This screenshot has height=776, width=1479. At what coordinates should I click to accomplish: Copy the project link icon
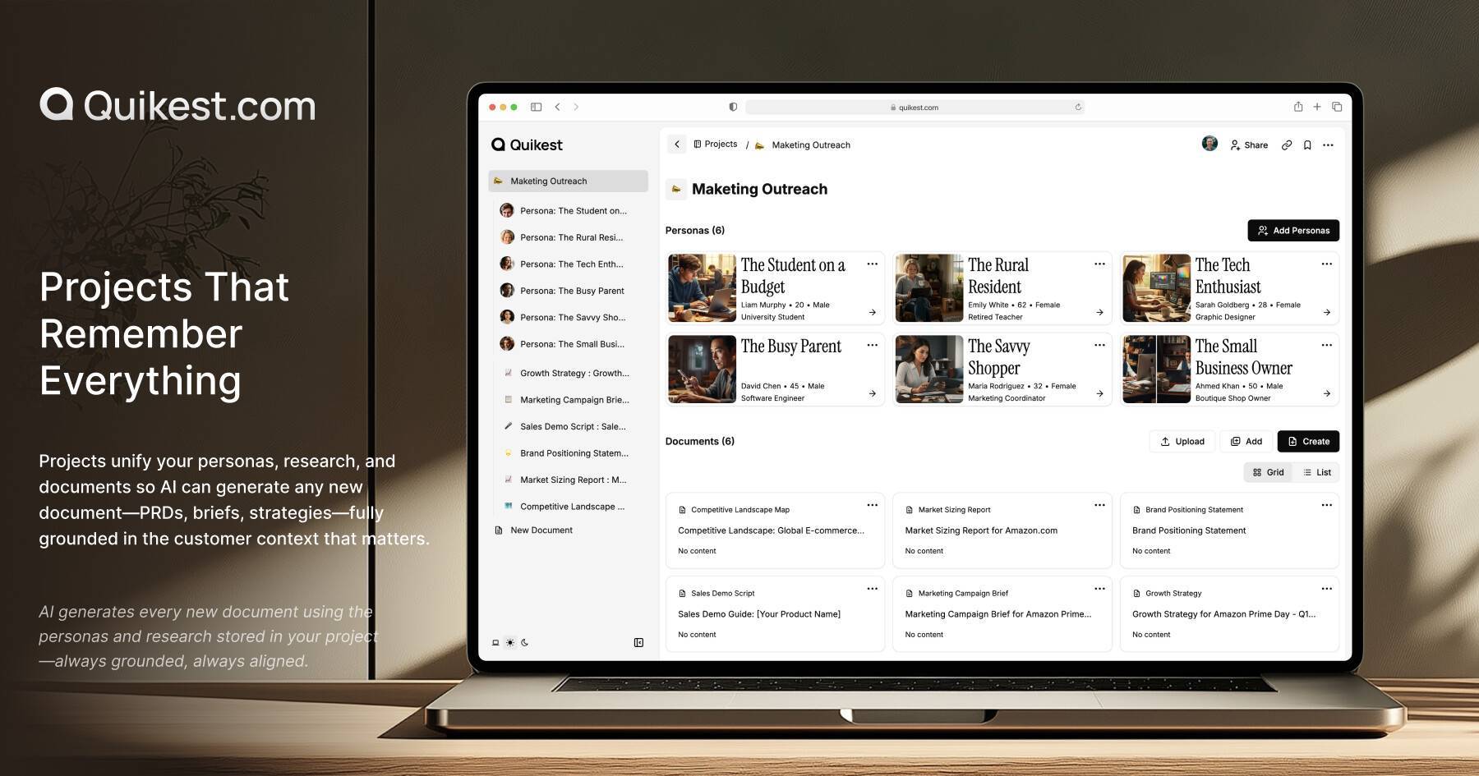tap(1288, 145)
